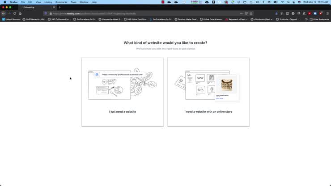
Task: Open the Other Bookmarks folder
Action: tap(320, 19)
